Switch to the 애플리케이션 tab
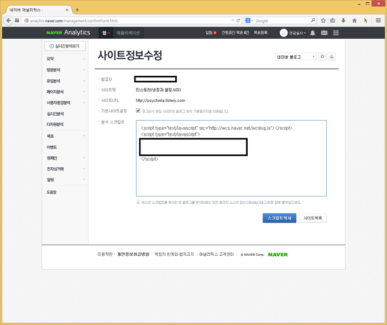387x325 pixels. 128,33
